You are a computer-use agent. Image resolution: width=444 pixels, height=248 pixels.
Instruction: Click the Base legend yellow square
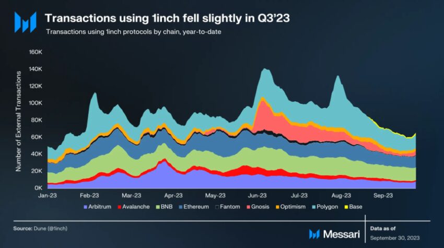point(345,207)
